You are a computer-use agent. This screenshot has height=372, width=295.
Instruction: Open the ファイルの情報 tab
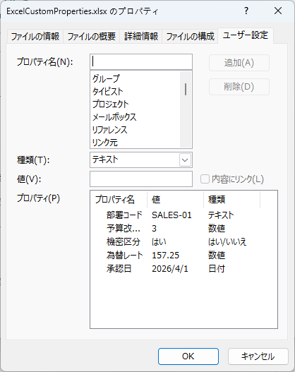coord(35,37)
